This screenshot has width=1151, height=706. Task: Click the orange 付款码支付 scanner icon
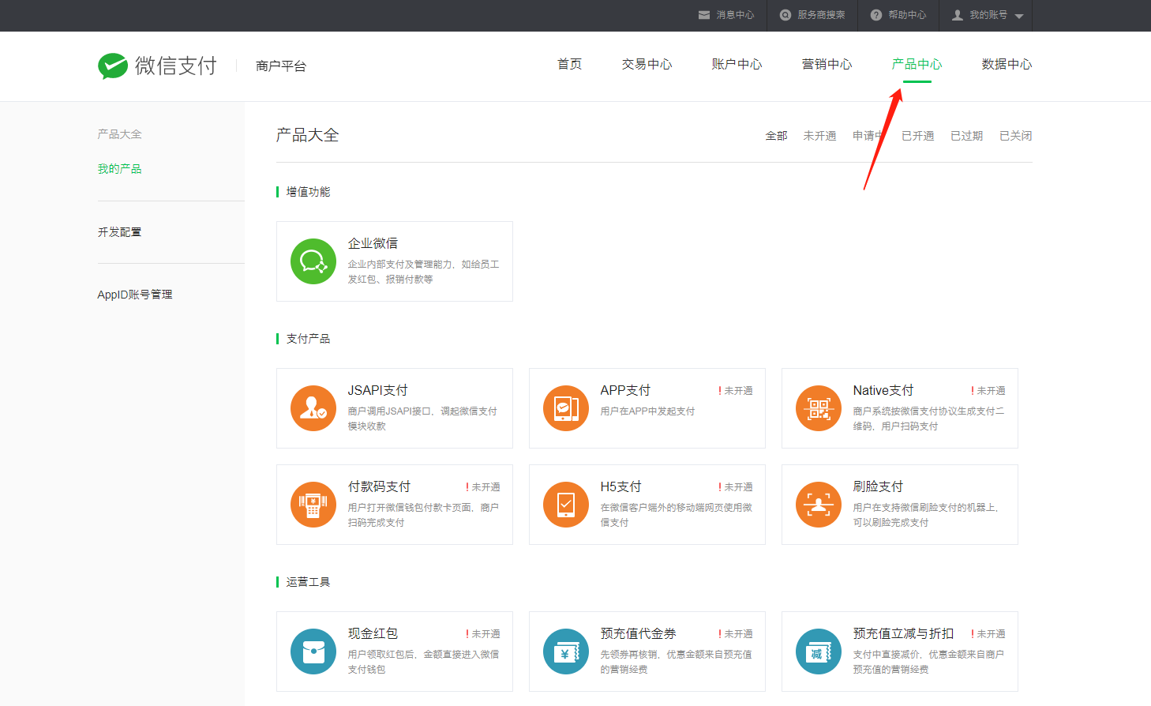pyautogui.click(x=313, y=505)
